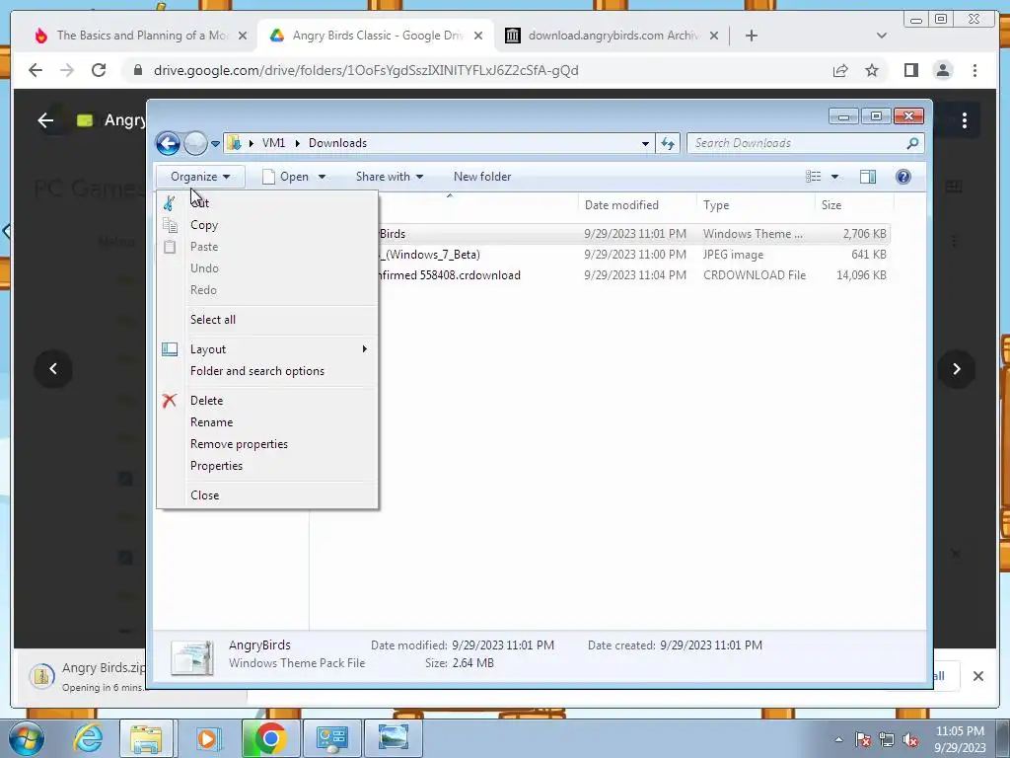This screenshot has height=758, width=1010.
Task: Click Close at bottom of Organize menu
Action: point(267,495)
